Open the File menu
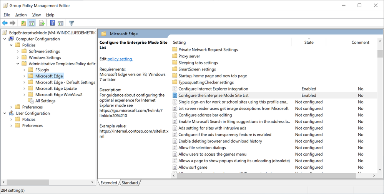 (x=7, y=15)
